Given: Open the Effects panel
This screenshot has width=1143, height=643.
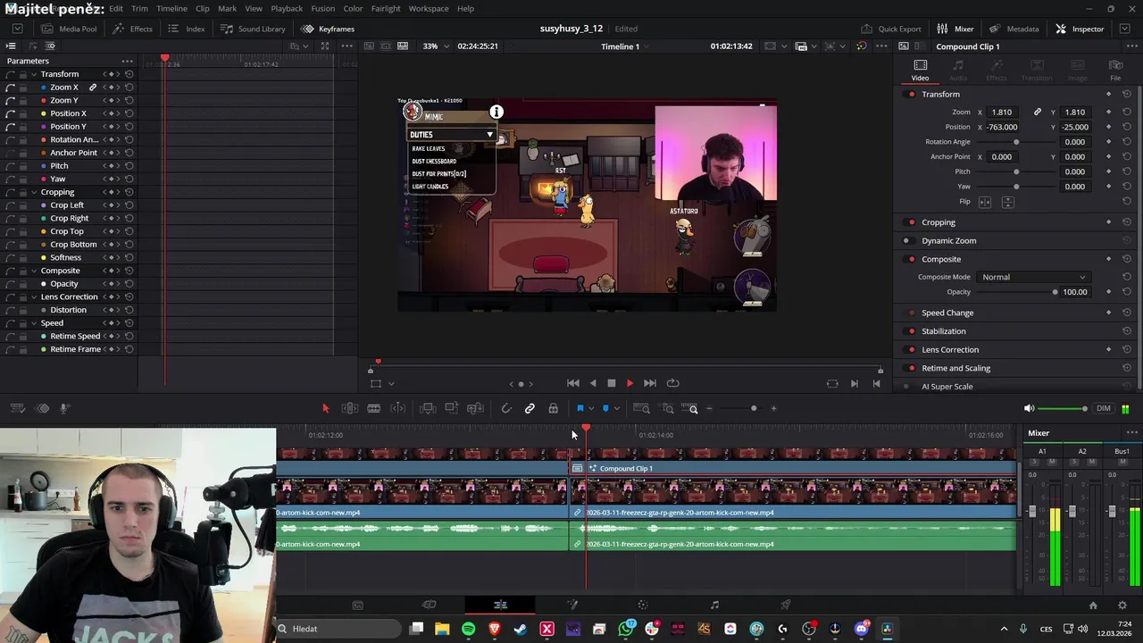Looking at the screenshot, I should [133, 29].
